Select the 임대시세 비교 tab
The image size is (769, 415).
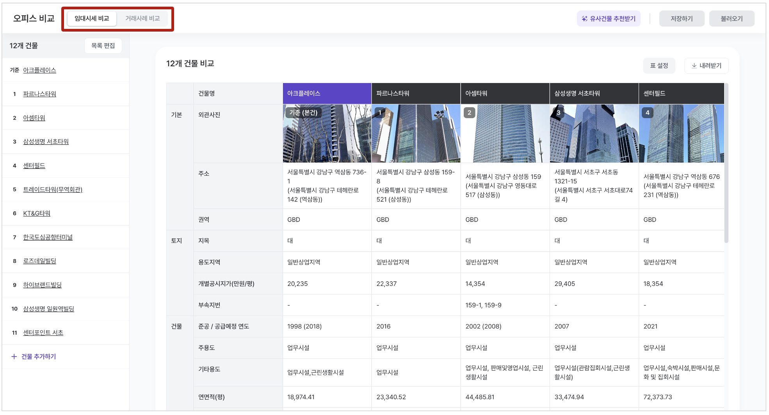92,19
